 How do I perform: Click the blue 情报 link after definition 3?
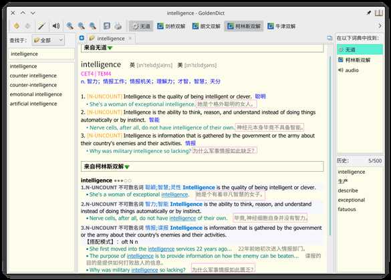tap(190, 144)
